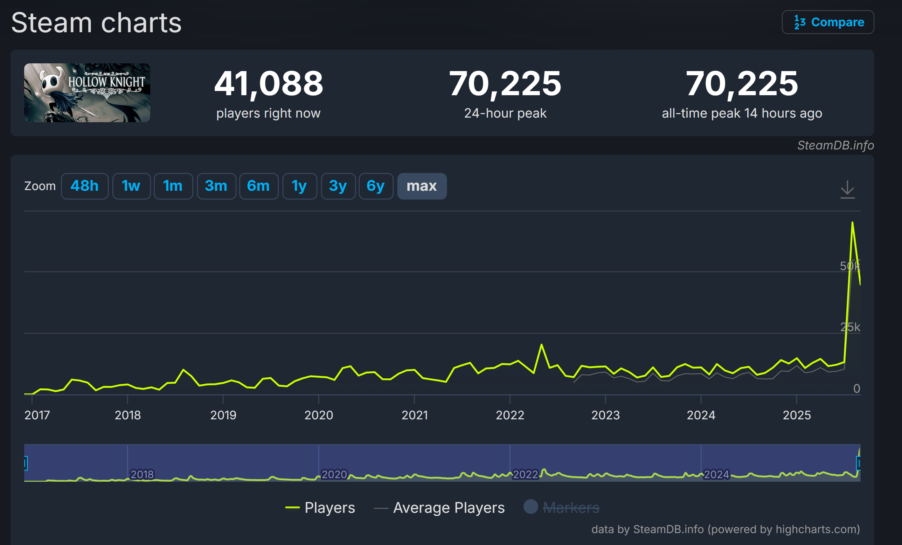Image resolution: width=902 pixels, height=545 pixels.
Task: Pick the 6y zoom button
Action: tap(376, 186)
